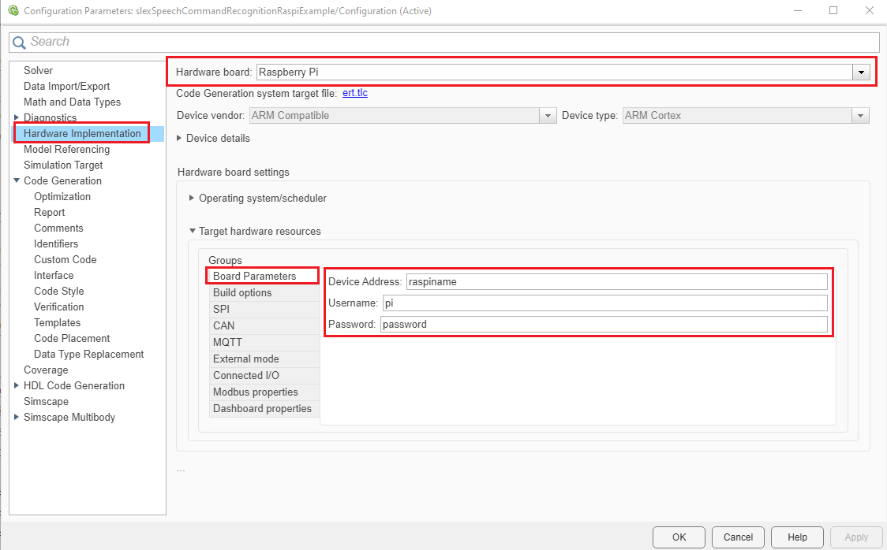Click the Device Address input field

click(616, 281)
